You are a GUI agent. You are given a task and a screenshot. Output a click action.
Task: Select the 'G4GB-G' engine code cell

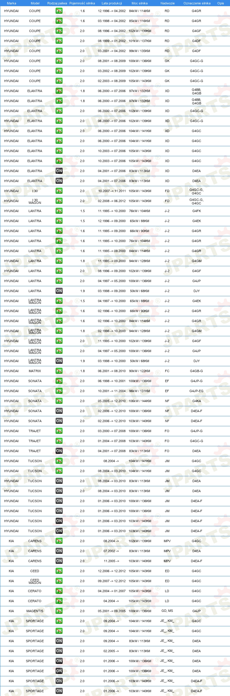[x=196, y=371]
